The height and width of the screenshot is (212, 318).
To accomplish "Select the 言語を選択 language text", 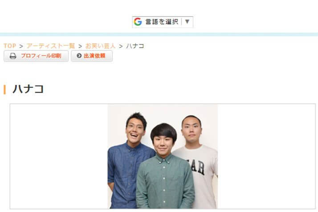I will click(162, 22).
